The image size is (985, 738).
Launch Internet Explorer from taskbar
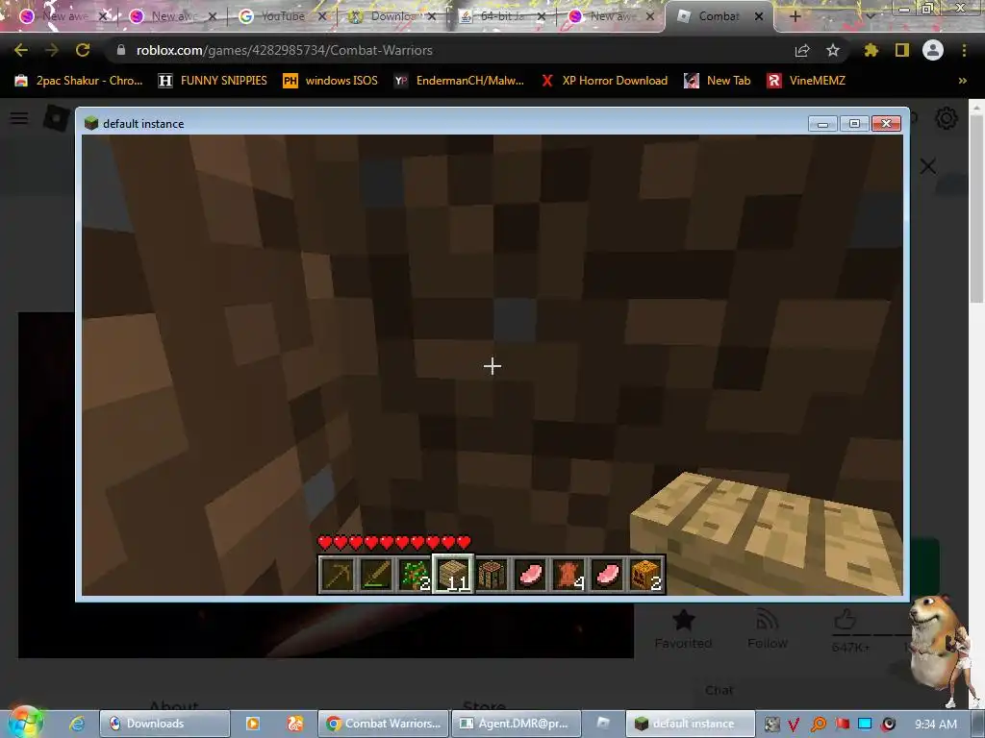pyautogui.click(x=77, y=724)
